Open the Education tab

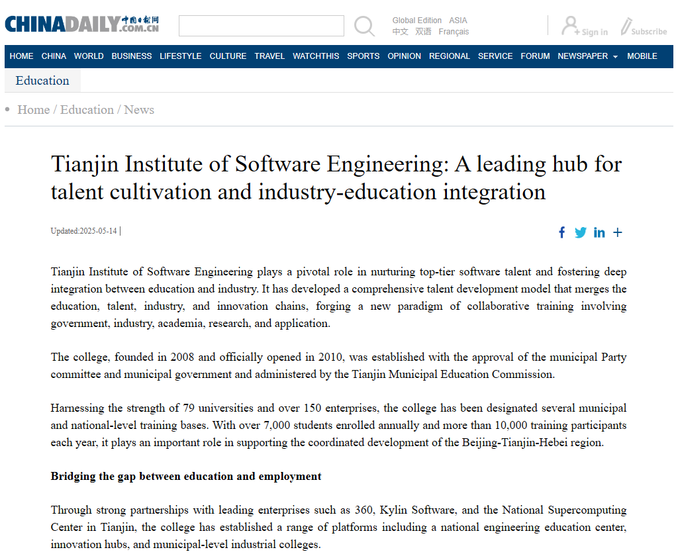pyautogui.click(x=42, y=81)
